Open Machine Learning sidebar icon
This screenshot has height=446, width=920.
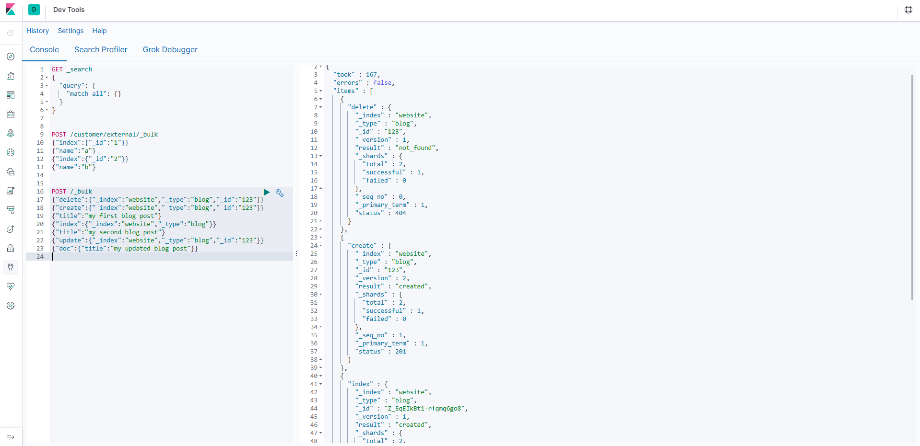11,152
